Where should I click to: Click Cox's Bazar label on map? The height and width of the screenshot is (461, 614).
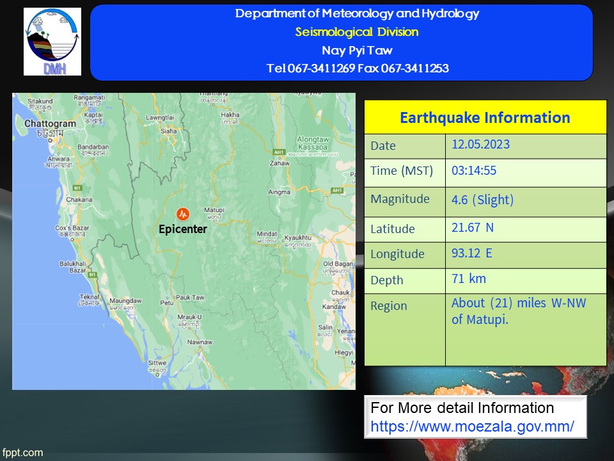[72, 228]
